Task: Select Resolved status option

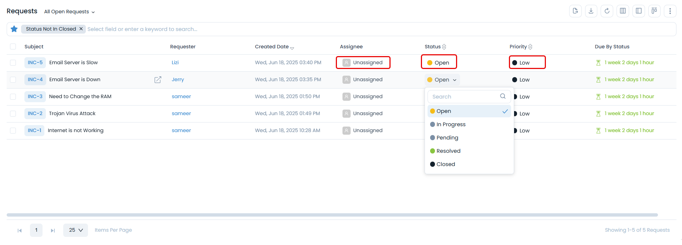Action: pyautogui.click(x=469, y=151)
